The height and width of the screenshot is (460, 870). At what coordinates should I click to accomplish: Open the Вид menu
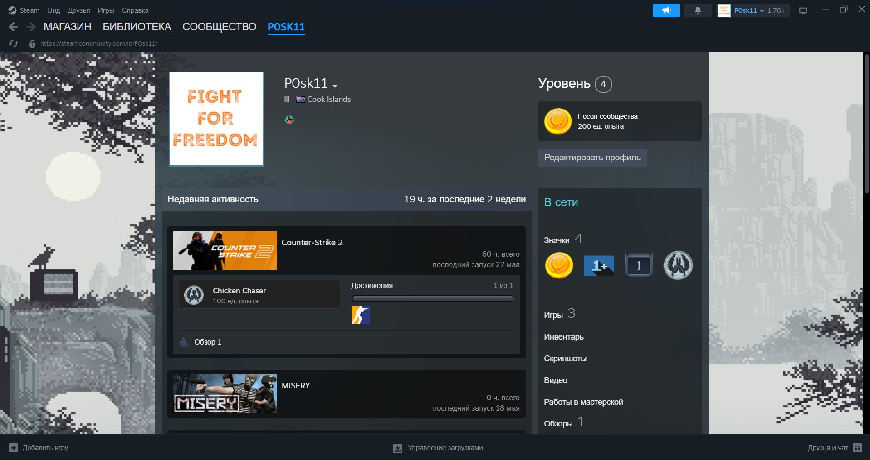click(x=54, y=10)
